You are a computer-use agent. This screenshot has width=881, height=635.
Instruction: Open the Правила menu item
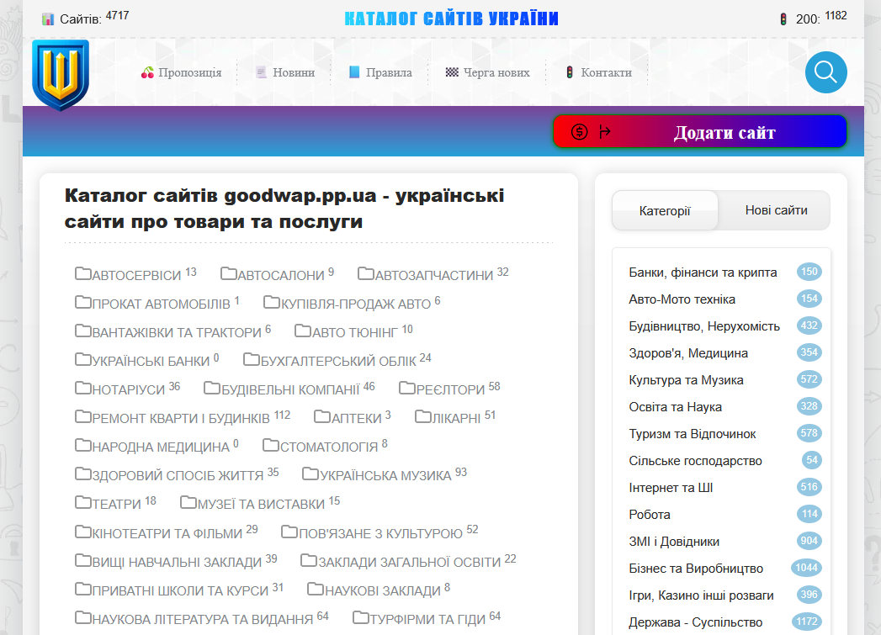(x=389, y=72)
